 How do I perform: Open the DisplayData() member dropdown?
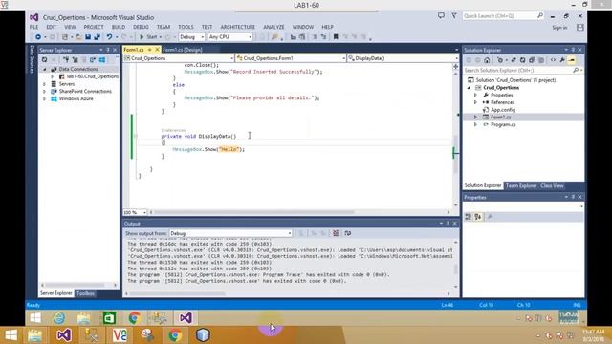tap(404, 58)
